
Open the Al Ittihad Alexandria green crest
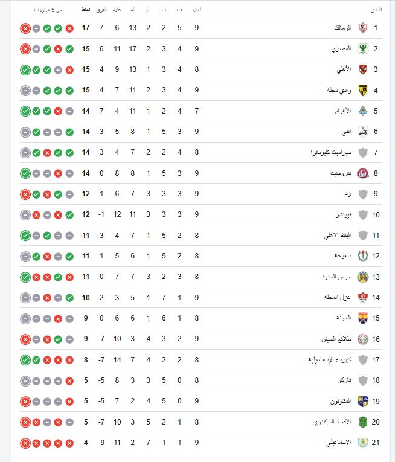coord(363,422)
